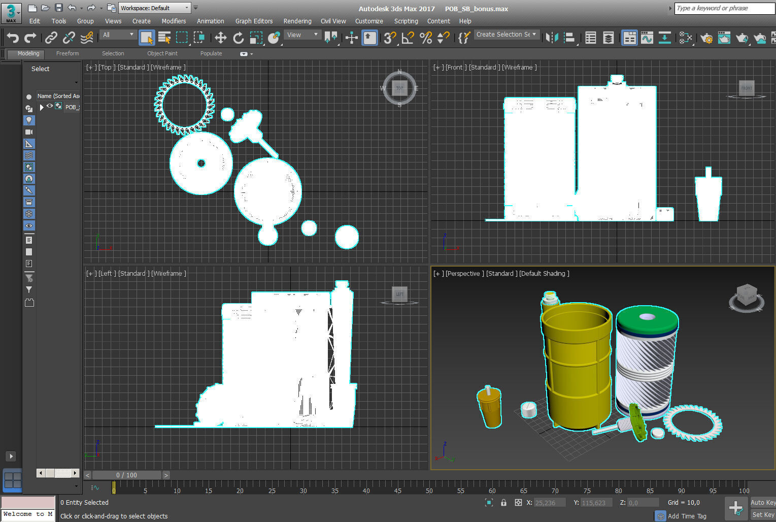Hide the POB_ object with eye icon
Viewport: 776px width, 522px height.
tap(50, 106)
